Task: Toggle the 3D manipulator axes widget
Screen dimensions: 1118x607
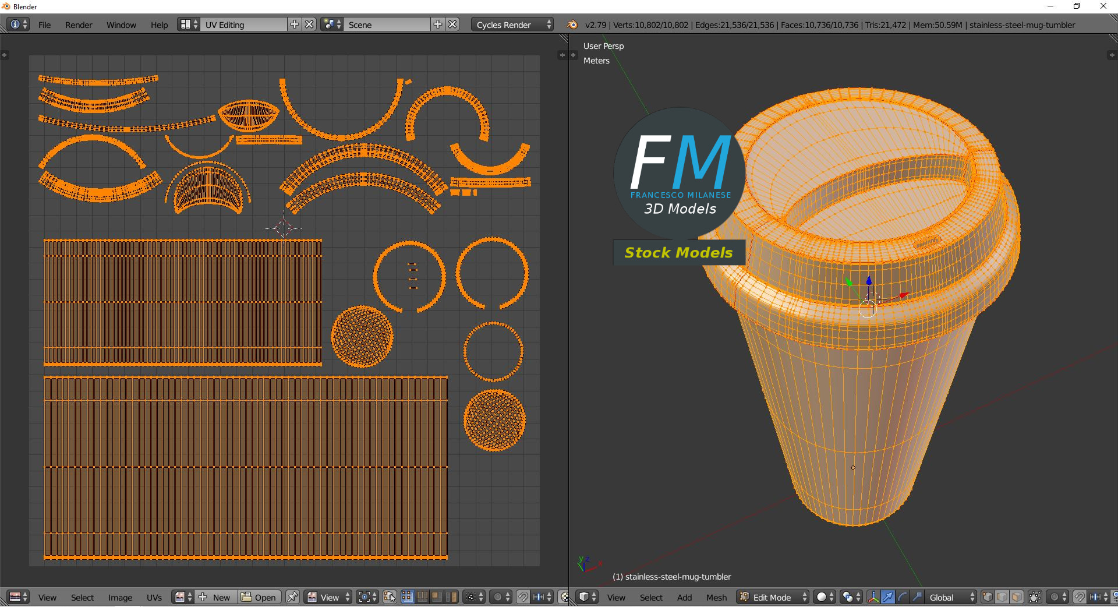Action: [x=873, y=597]
